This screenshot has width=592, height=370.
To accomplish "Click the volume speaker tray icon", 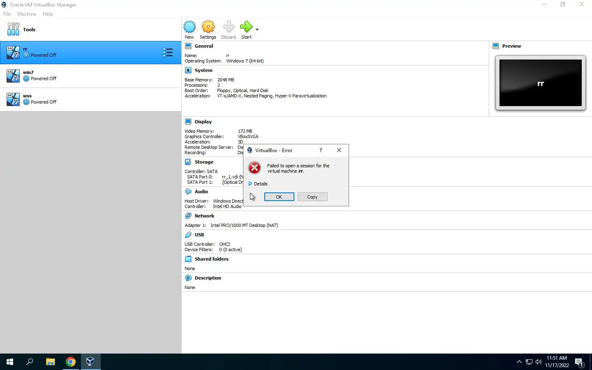I will tap(539, 362).
